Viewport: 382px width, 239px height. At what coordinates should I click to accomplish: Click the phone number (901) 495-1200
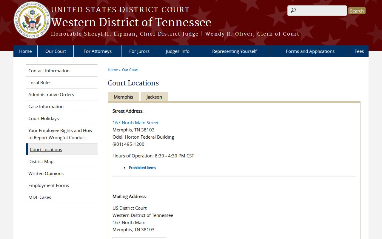pos(128,144)
